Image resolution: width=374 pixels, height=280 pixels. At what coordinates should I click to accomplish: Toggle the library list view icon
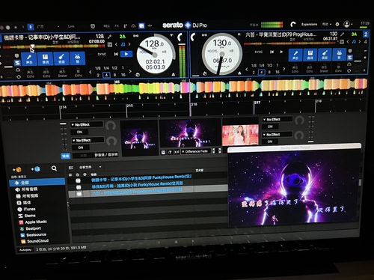pos(71,168)
